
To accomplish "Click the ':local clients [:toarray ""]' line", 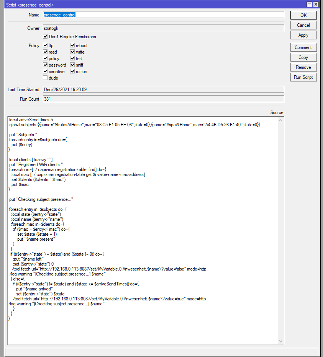I will pos(31,160).
